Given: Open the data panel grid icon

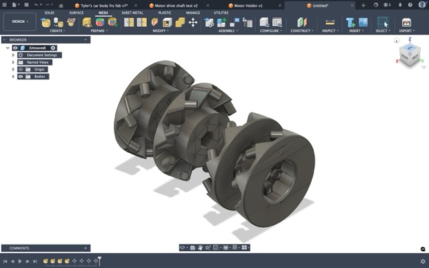Looking at the screenshot, I should click(5, 5).
